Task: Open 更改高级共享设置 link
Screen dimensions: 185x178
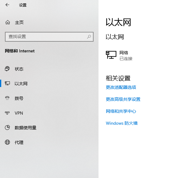Action: point(123,99)
